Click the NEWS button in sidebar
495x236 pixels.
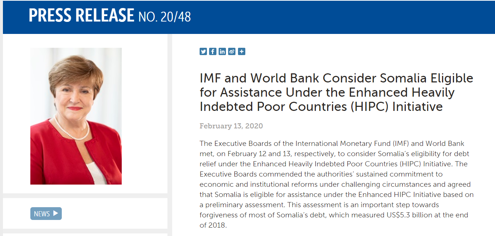(46, 214)
